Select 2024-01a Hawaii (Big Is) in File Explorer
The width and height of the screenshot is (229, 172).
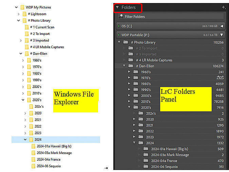(54, 146)
